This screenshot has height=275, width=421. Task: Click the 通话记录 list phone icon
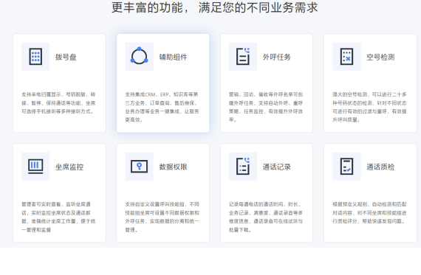(243, 167)
